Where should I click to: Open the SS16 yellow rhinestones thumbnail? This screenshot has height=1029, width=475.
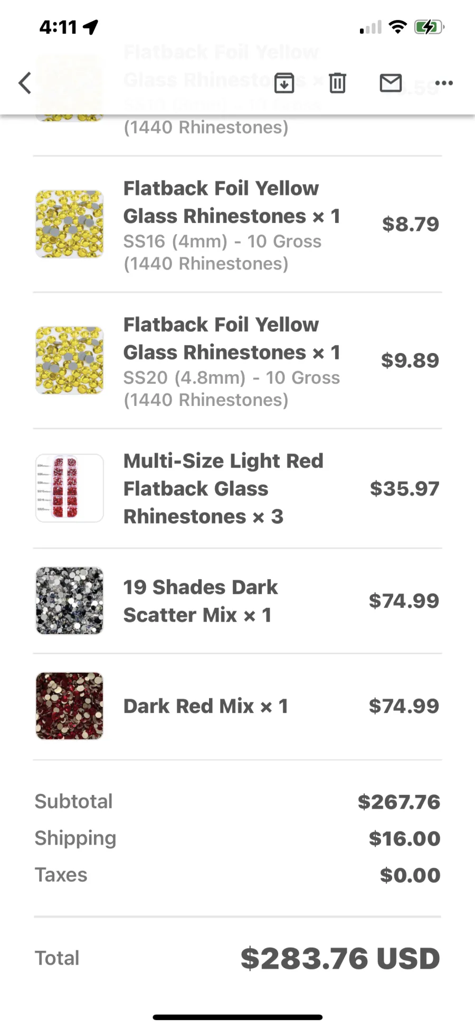pyautogui.click(x=70, y=224)
